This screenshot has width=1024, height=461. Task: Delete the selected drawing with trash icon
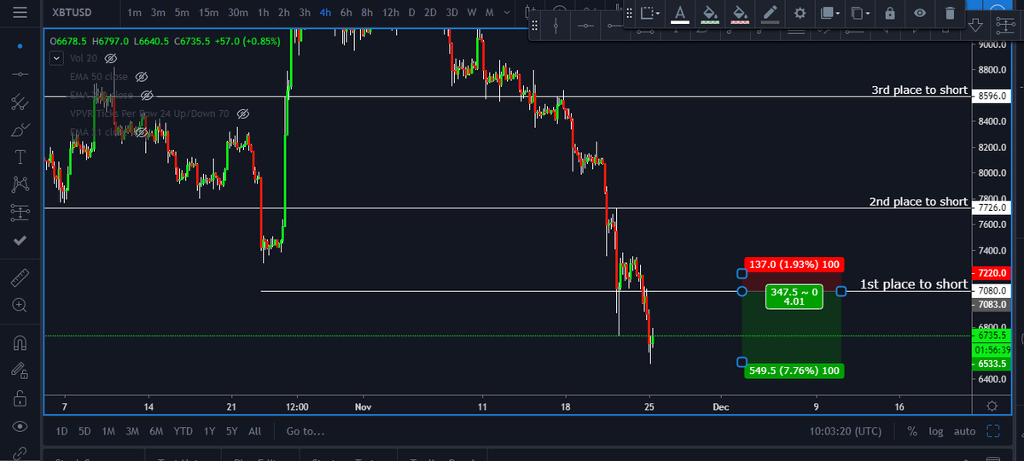coord(950,13)
